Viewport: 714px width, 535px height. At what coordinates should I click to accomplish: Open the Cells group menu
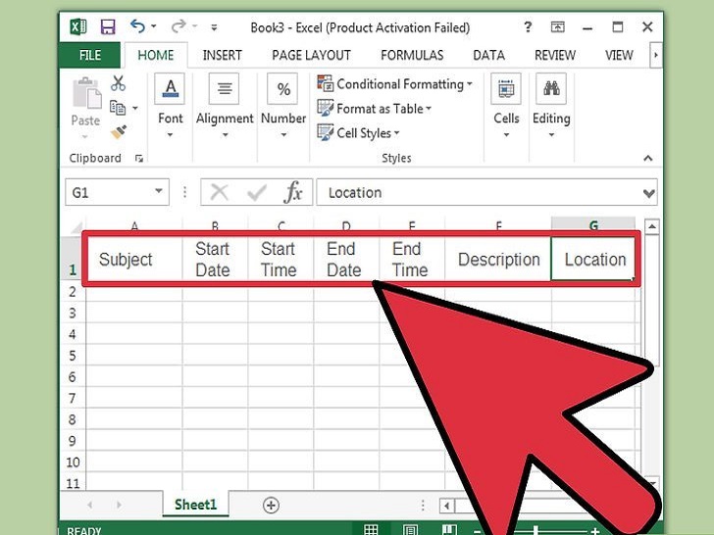506,106
